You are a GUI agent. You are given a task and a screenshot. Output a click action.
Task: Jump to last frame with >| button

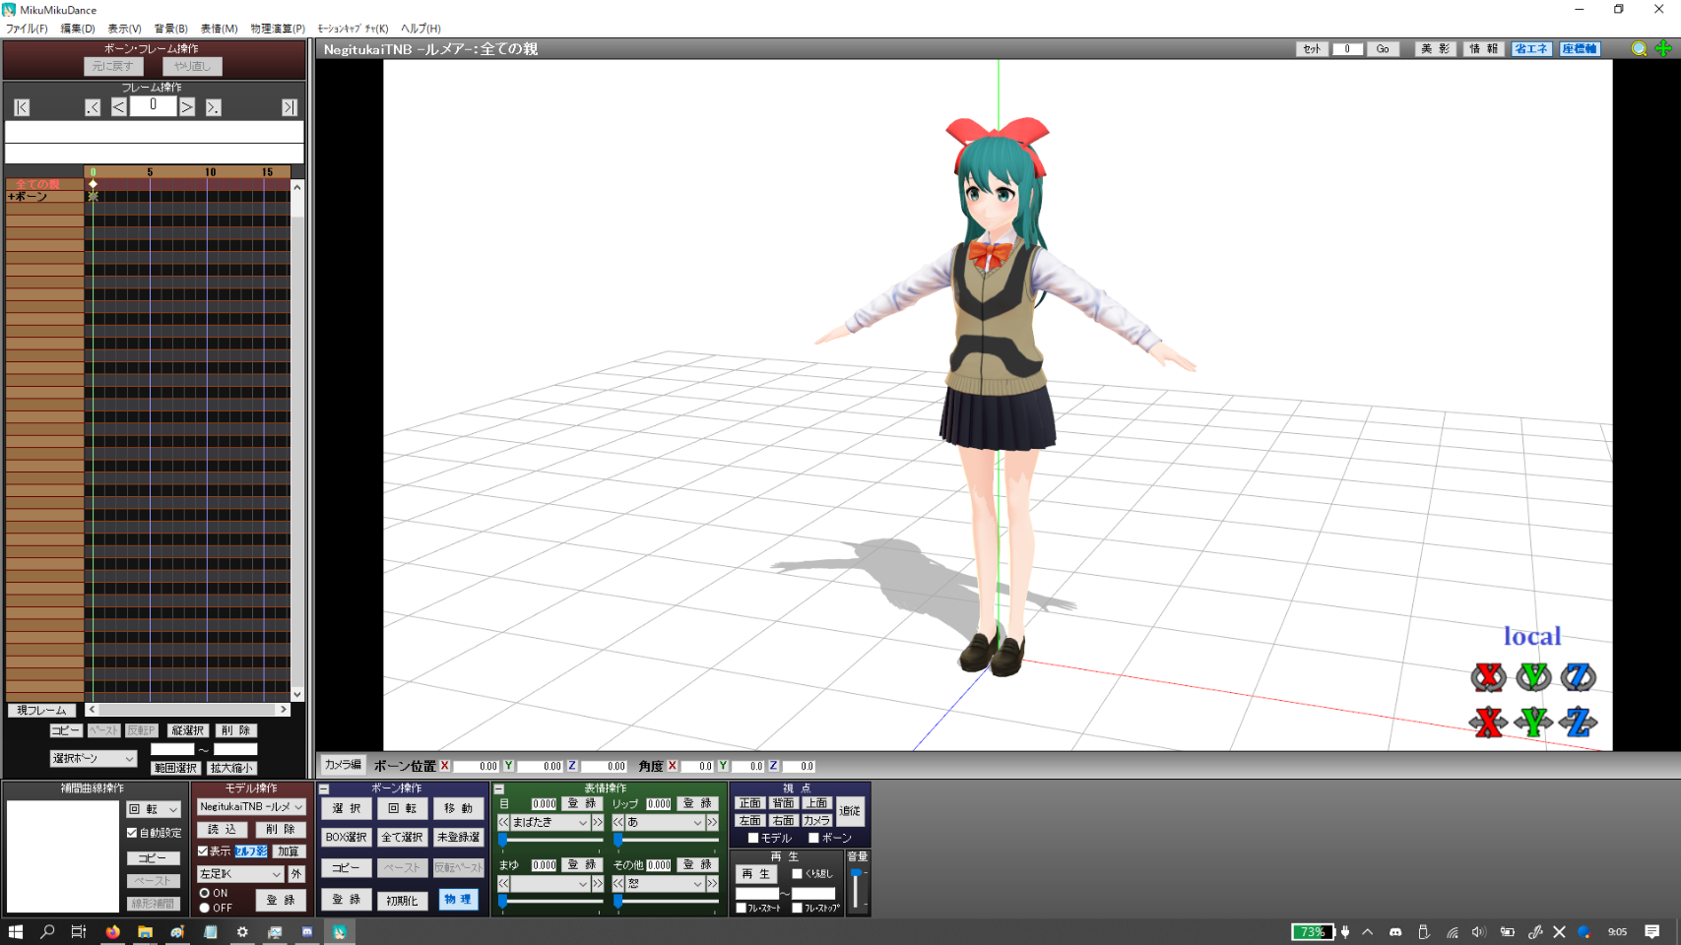(289, 107)
